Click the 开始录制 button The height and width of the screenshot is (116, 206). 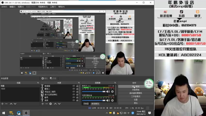136,90
